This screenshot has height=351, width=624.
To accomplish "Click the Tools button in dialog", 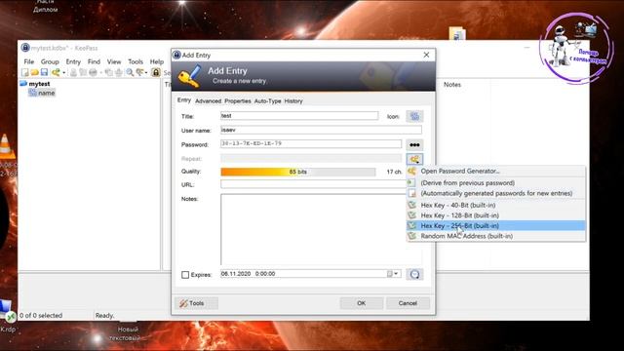I will pos(196,303).
